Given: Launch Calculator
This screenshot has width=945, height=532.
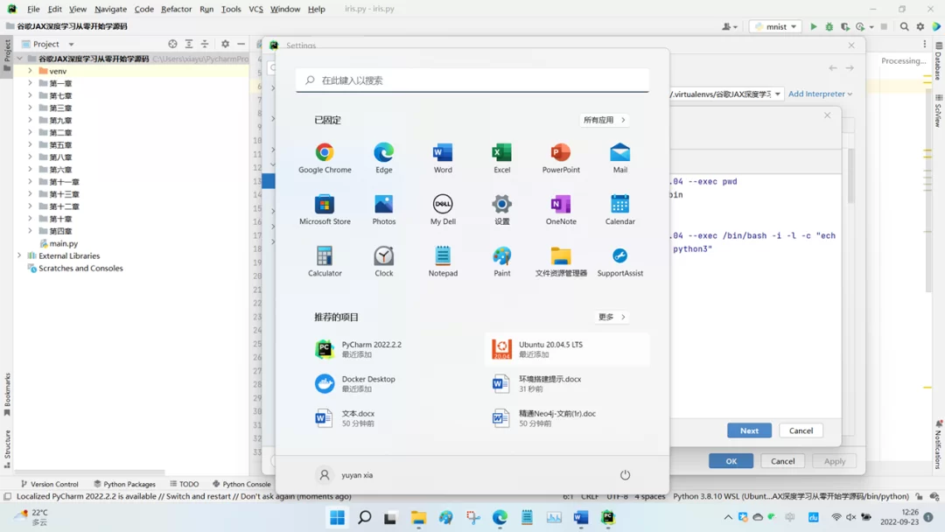Looking at the screenshot, I should coord(325,262).
